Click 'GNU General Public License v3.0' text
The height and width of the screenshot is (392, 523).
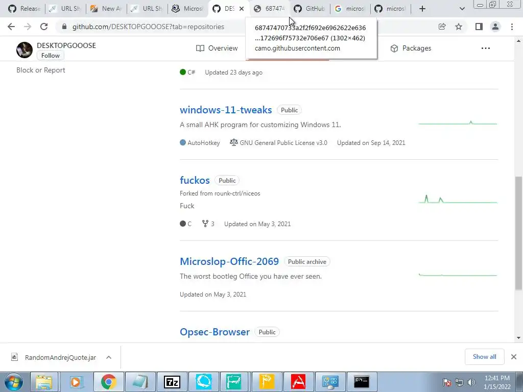coord(283,143)
